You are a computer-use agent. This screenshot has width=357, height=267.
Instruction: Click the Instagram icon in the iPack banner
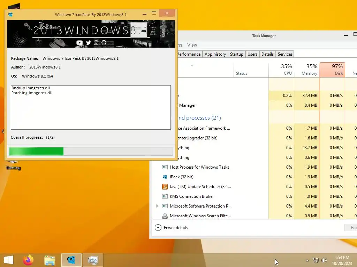click(96, 42)
